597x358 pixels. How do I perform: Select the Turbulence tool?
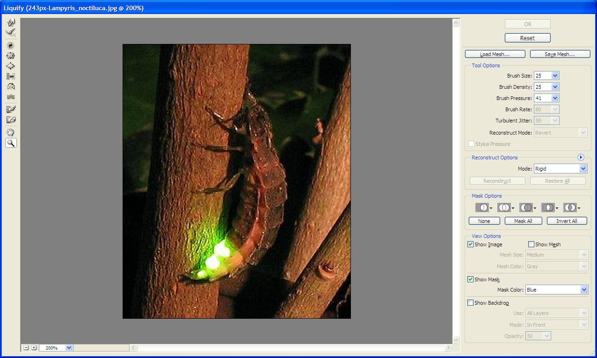tap(11, 97)
